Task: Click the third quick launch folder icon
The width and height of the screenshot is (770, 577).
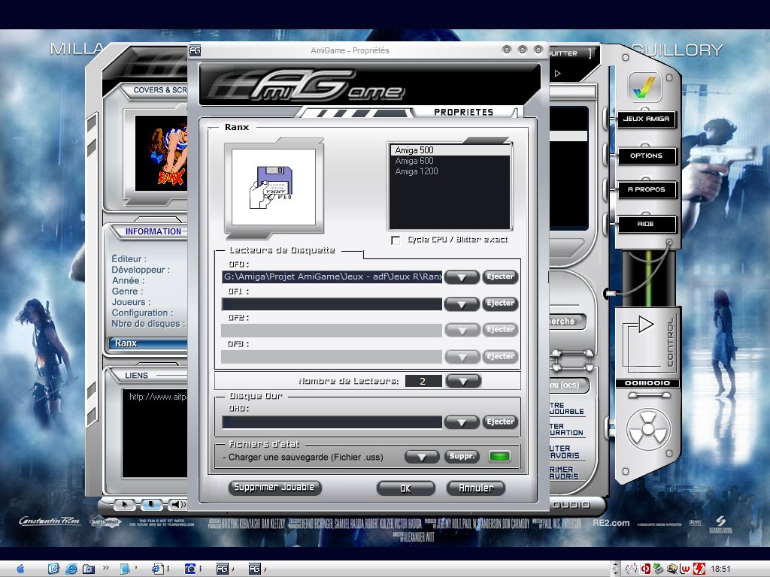Action: point(89,569)
